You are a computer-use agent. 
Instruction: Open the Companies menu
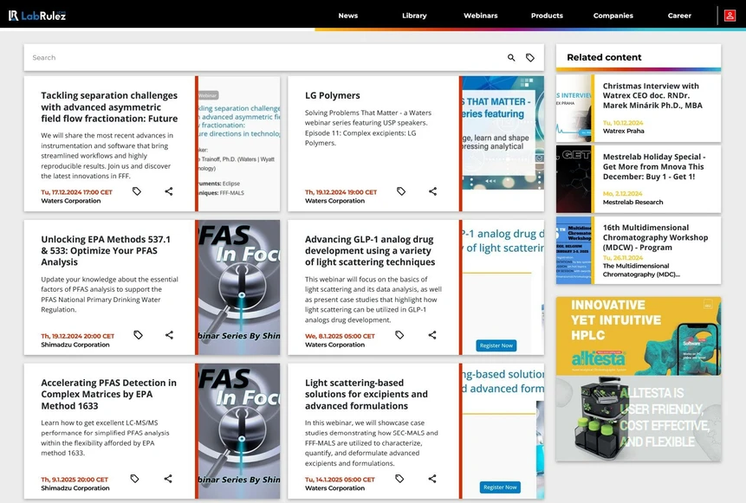tap(613, 16)
